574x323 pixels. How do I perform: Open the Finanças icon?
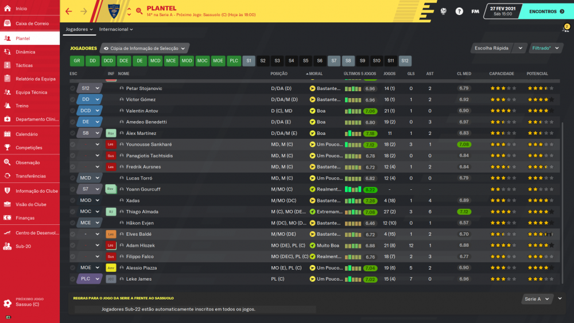point(7,217)
